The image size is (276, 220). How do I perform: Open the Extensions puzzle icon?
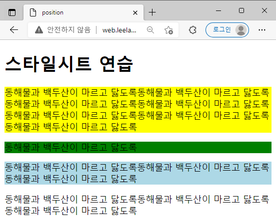pyautogui.click(x=192, y=30)
